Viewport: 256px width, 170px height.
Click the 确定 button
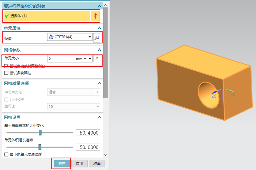62,164
